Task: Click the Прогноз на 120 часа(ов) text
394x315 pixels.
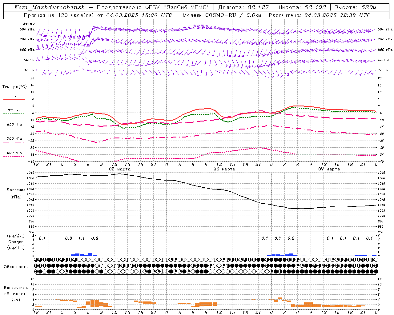Action: click(x=59, y=15)
